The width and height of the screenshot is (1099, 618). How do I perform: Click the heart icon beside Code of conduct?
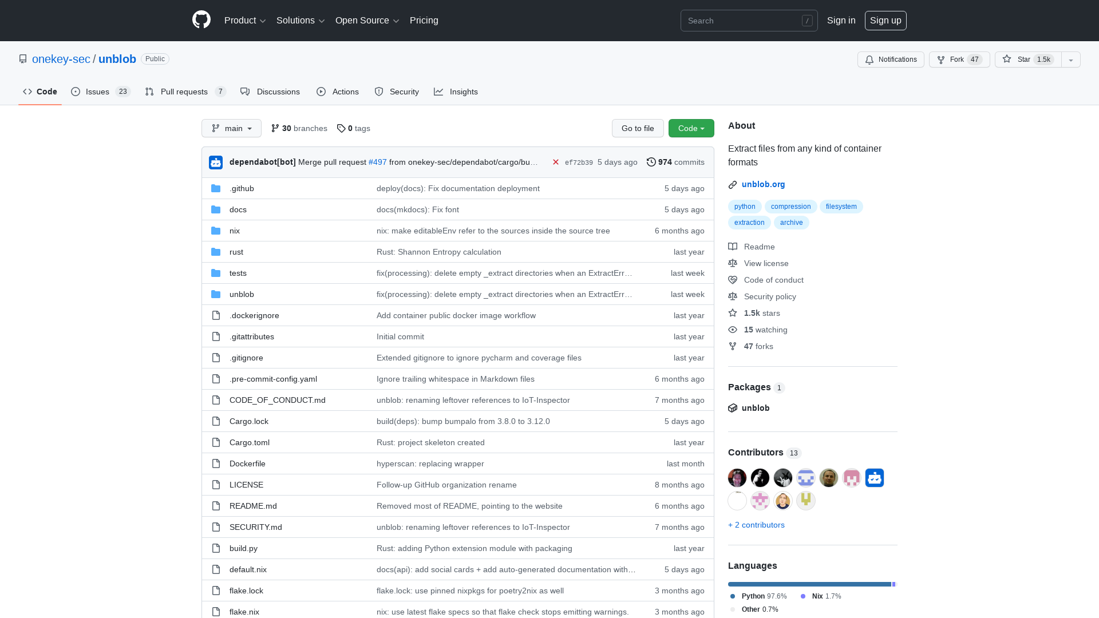(733, 280)
